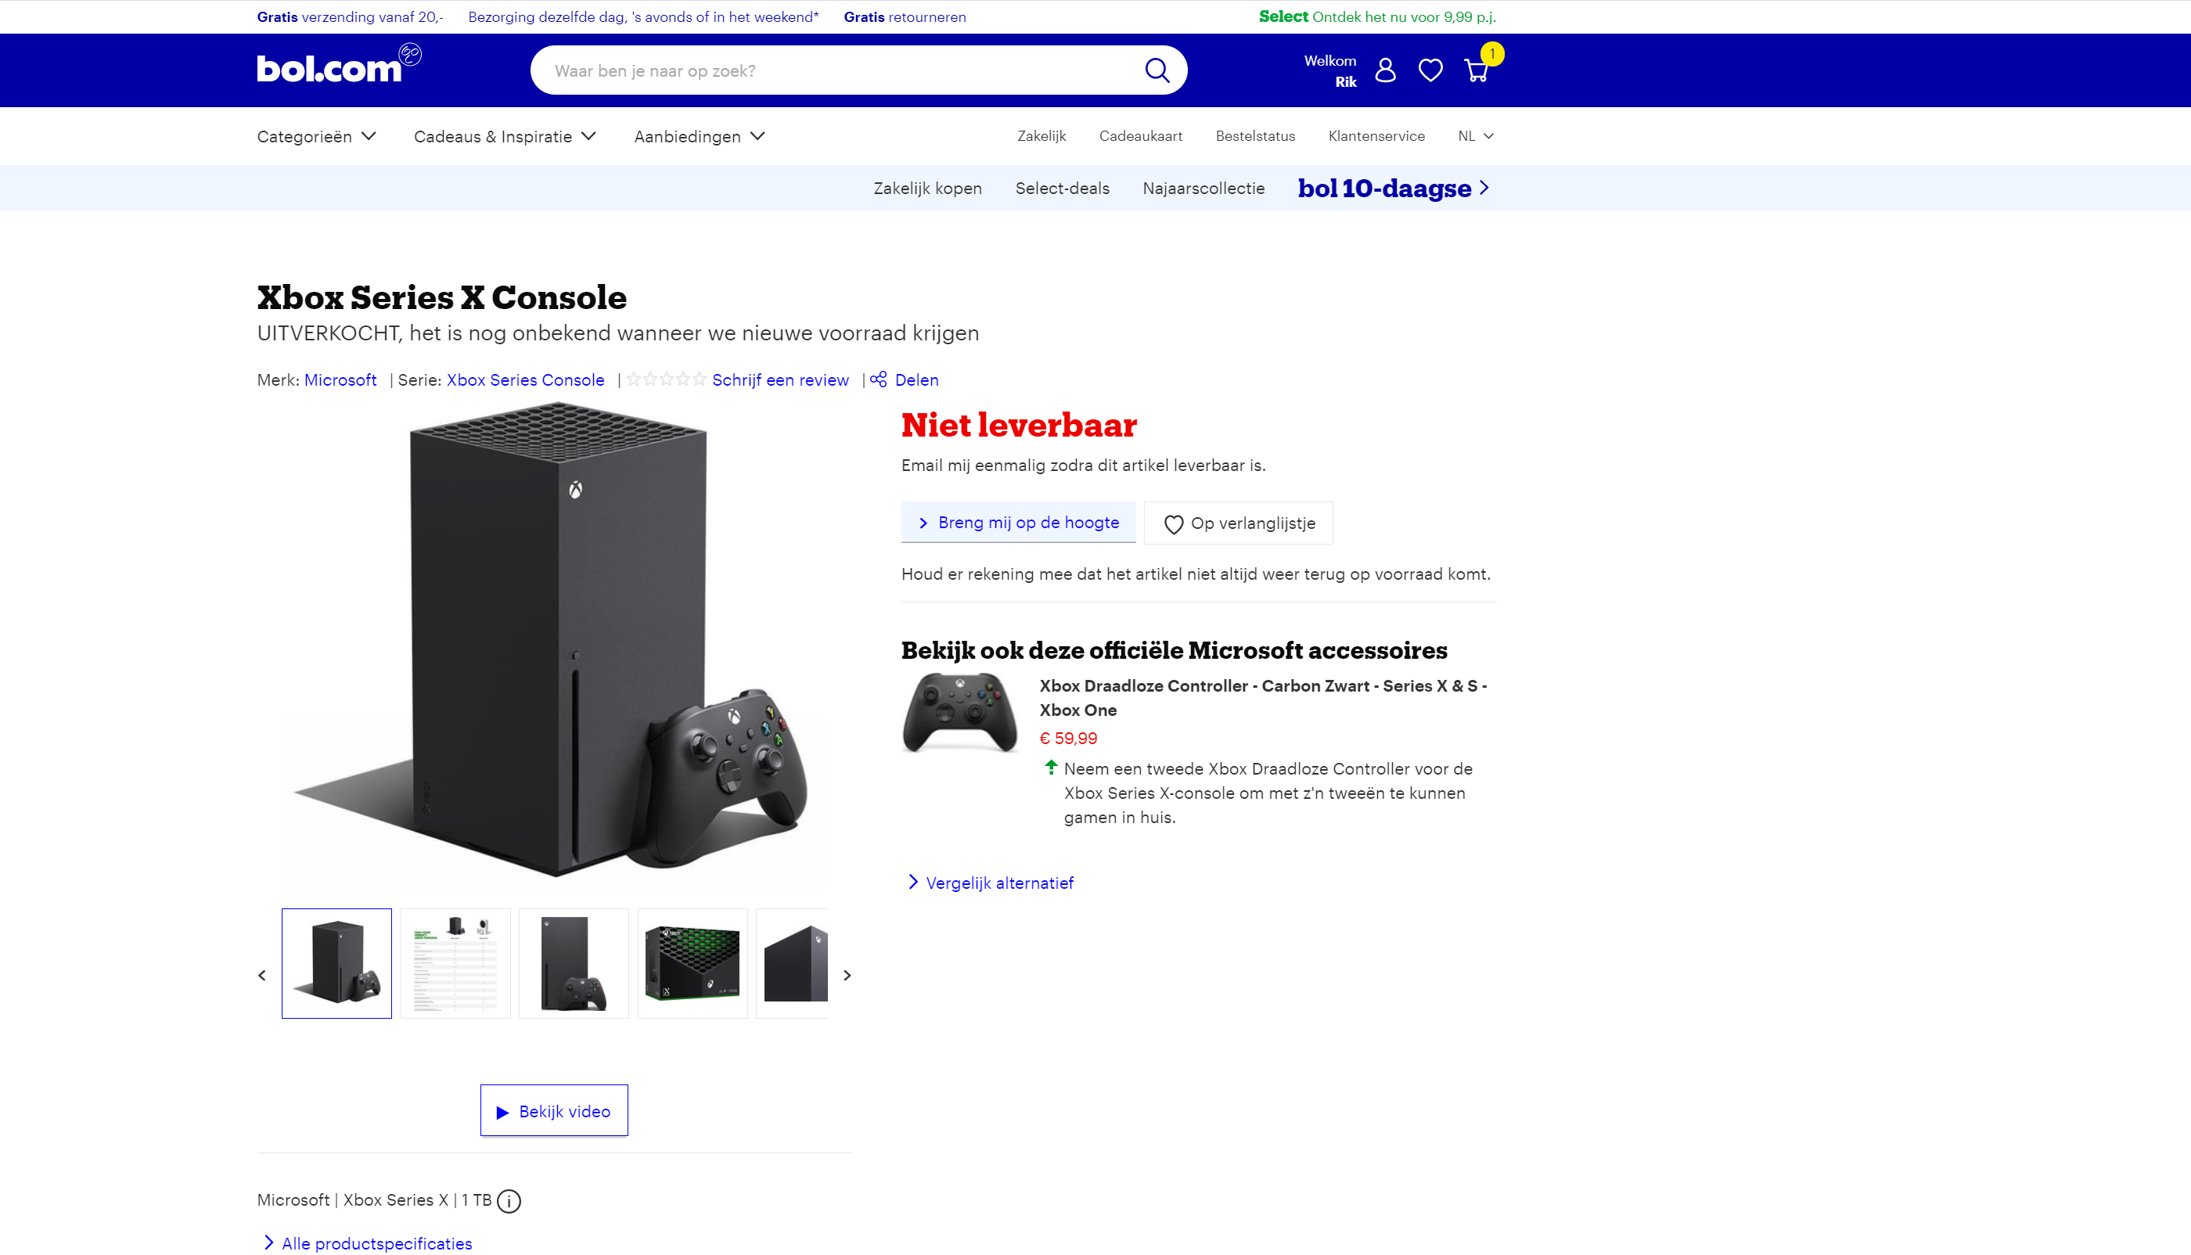This screenshot has width=2191, height=1255.
Task: Show next product thumbnails with right arrow
Action: click(847, 975)
